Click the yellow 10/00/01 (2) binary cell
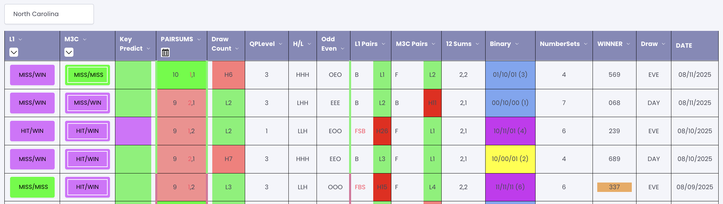This screenshot has width=723, height=204. click(x=510, y=159)
